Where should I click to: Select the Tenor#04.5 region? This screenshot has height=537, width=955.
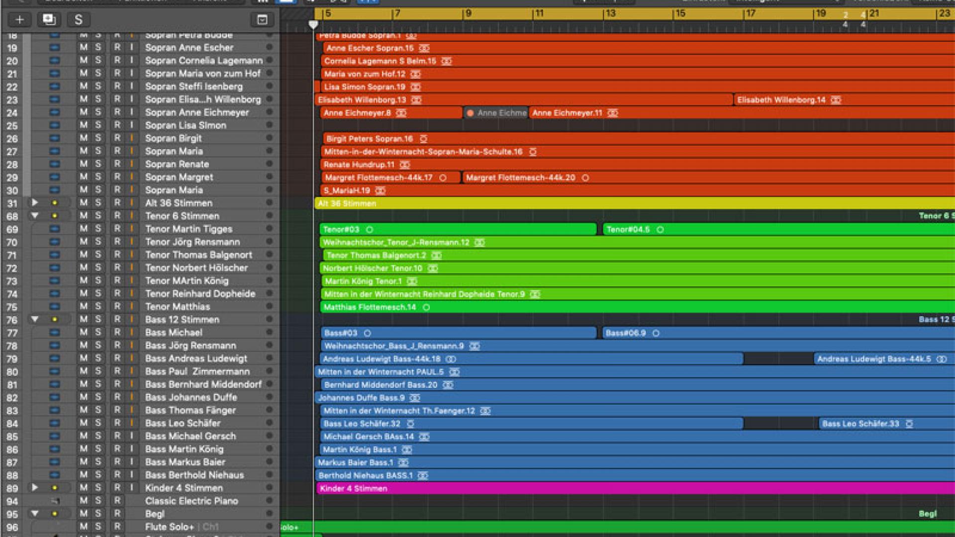(746, 229)
